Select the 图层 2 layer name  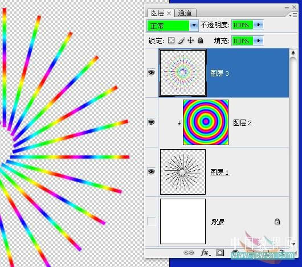coord(242,123)
